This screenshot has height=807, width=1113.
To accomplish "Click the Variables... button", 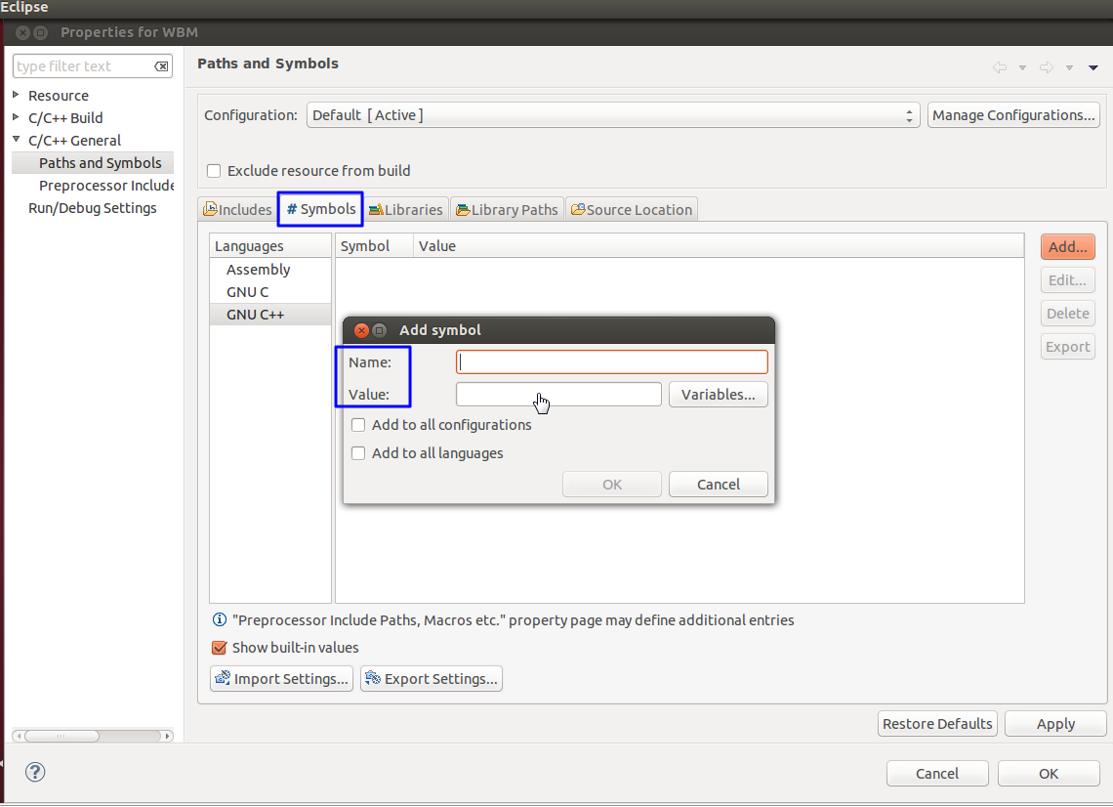I will [719, 395].
